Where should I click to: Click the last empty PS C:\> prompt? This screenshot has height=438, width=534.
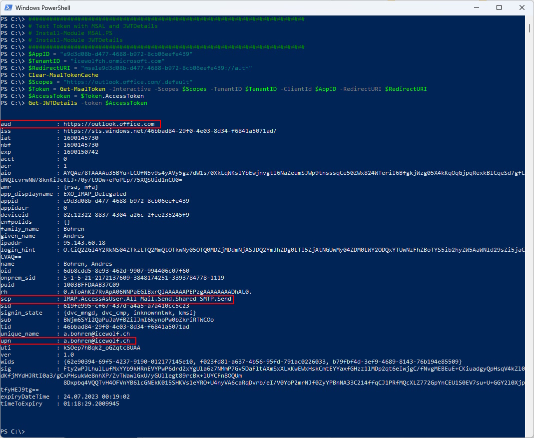(12, 432)
